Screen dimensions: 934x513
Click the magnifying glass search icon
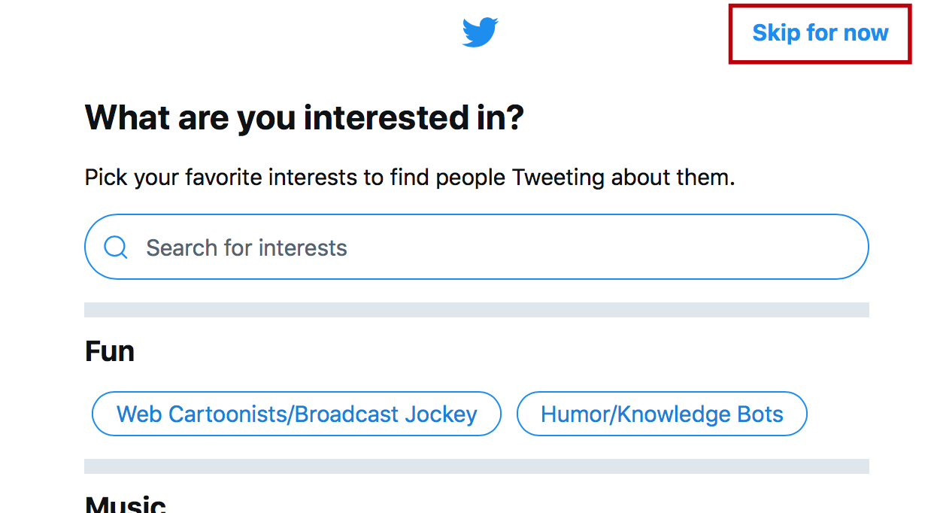[x=116, y=247]
